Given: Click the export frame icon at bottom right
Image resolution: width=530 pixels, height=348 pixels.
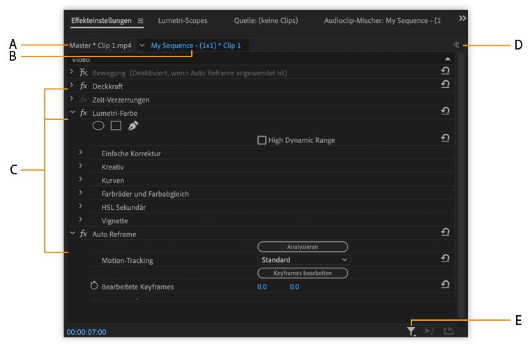Looking at the screenshot, I should pos(448,331).
